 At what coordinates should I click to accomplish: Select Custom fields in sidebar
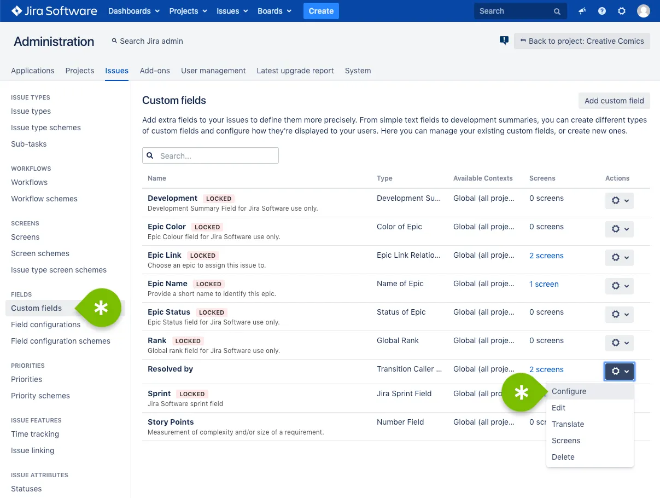pyautogui.click(x=37, y=308)
